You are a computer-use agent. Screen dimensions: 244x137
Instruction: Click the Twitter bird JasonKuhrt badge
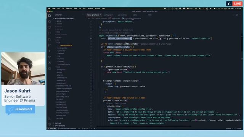click(x=20, y=109)
